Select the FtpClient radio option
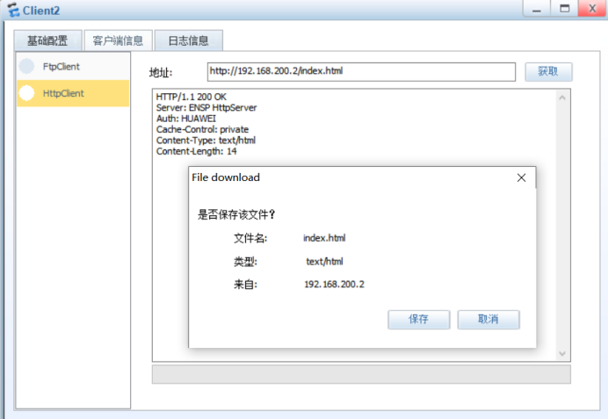The width and height of the screenshot is (608, 419). [26, 66]
